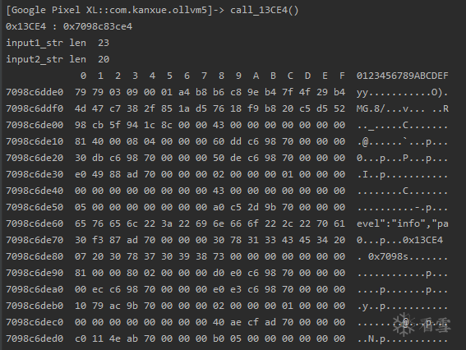Click row address 7098c6dec0
The height and width of the screenshot is (350, 466).
tap(35, 322)
